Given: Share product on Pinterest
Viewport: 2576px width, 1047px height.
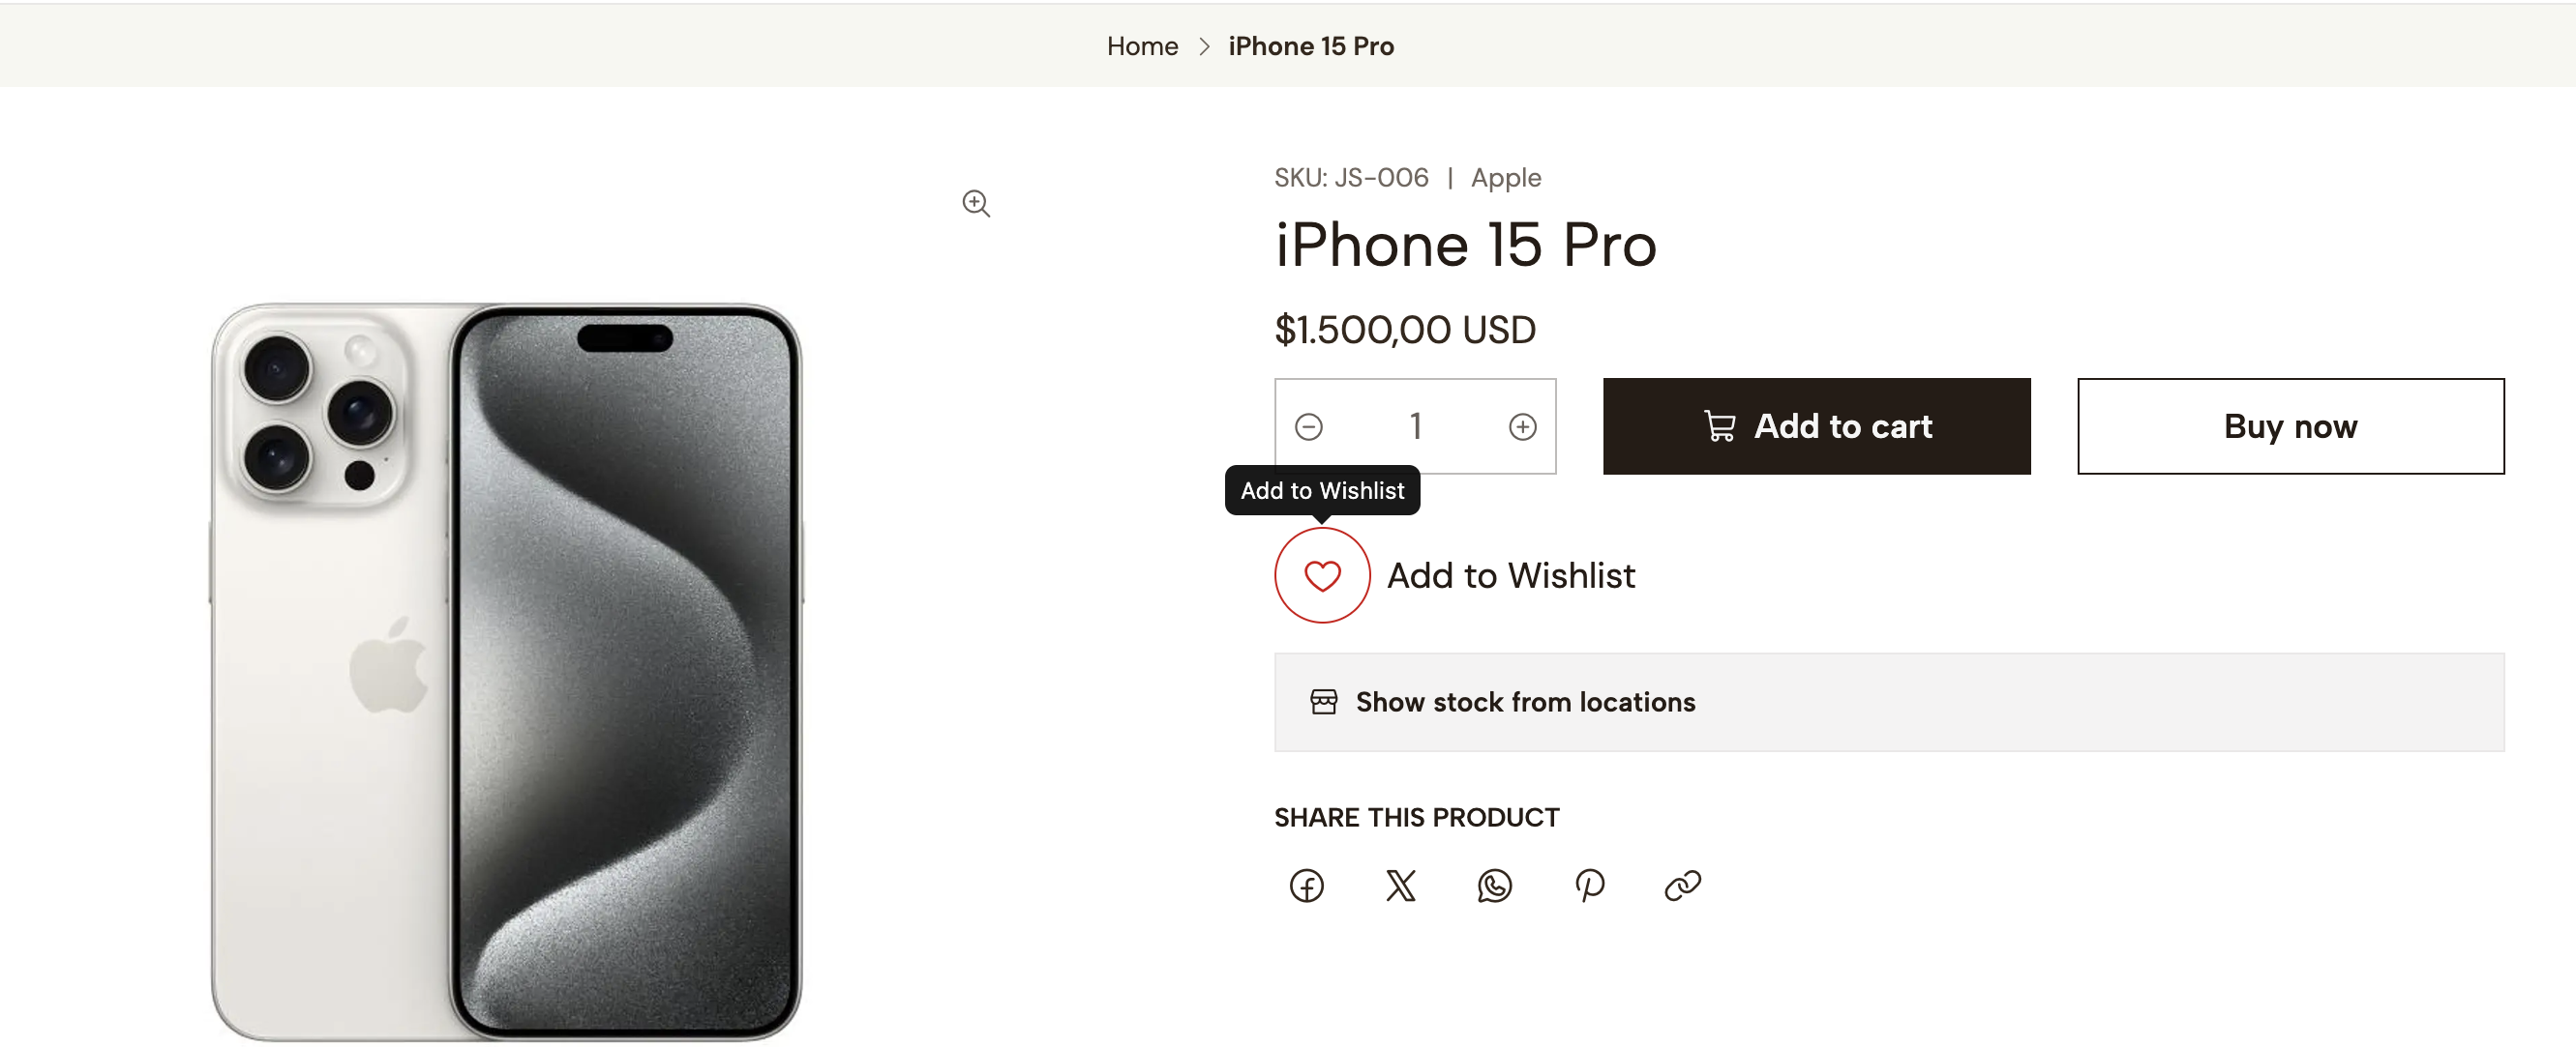Looking at the screenshot, I should (1588, 886).
